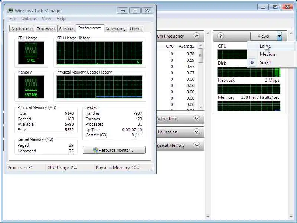Screen dimensions: 297x223
Task: Click the Handles value 7987
Action: [138, 113]
